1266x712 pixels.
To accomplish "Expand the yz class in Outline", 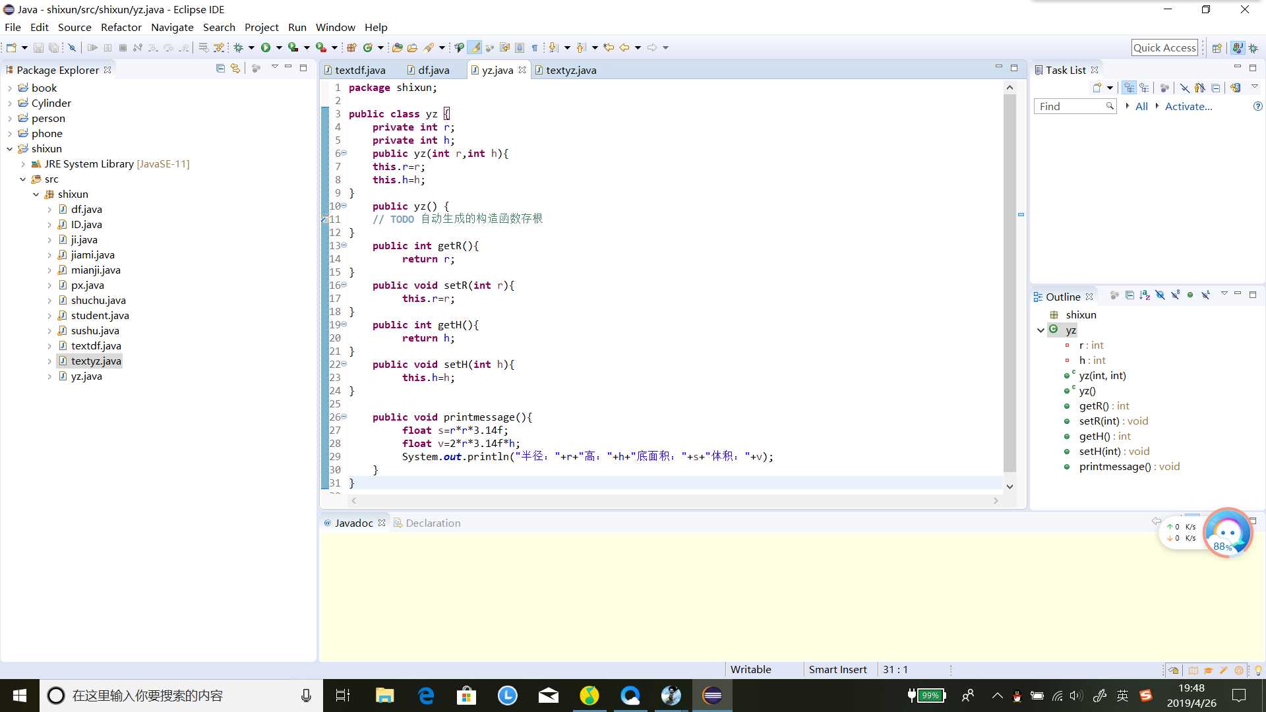I will 1040,330.
